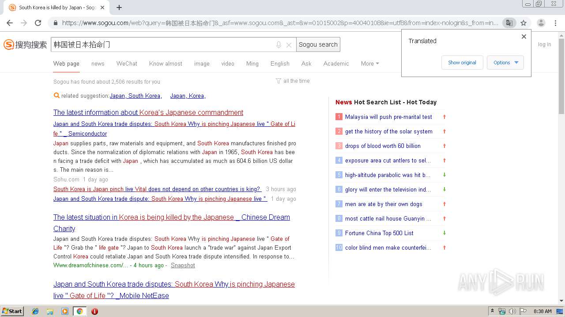This screenshot has width=565, height=317.
Task: Close the South Korea browser tab
Action: pyautogui.click(x=103, y=7)
